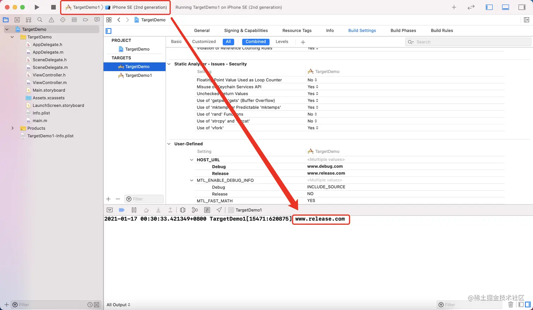This screenshot has height=310, width=533.
Task: Switch to Levels view
Action: (x=282, y=42)
